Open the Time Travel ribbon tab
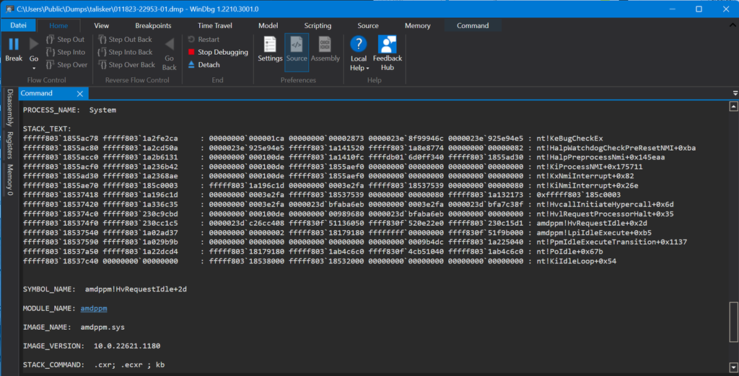The image size is (739, 376). [x=215, y=25]
